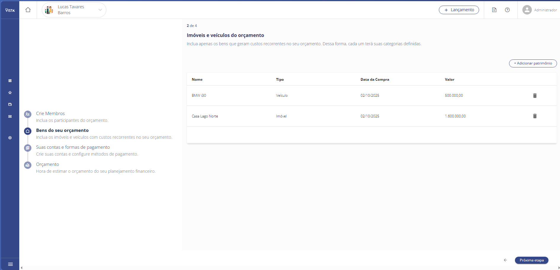Expand the Lucas Tavares Barros family dropdown
560x270 pixels.
100,10
